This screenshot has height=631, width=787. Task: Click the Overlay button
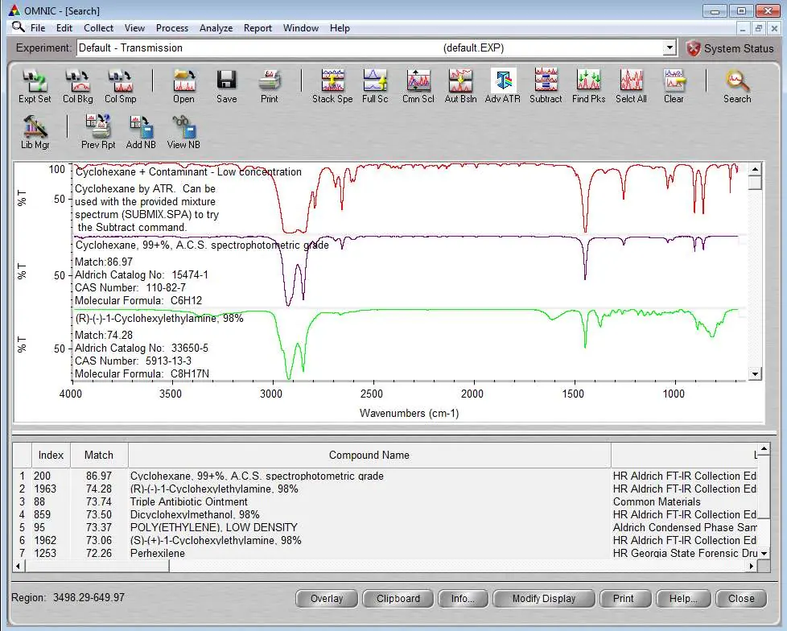(x=327, y=598)
